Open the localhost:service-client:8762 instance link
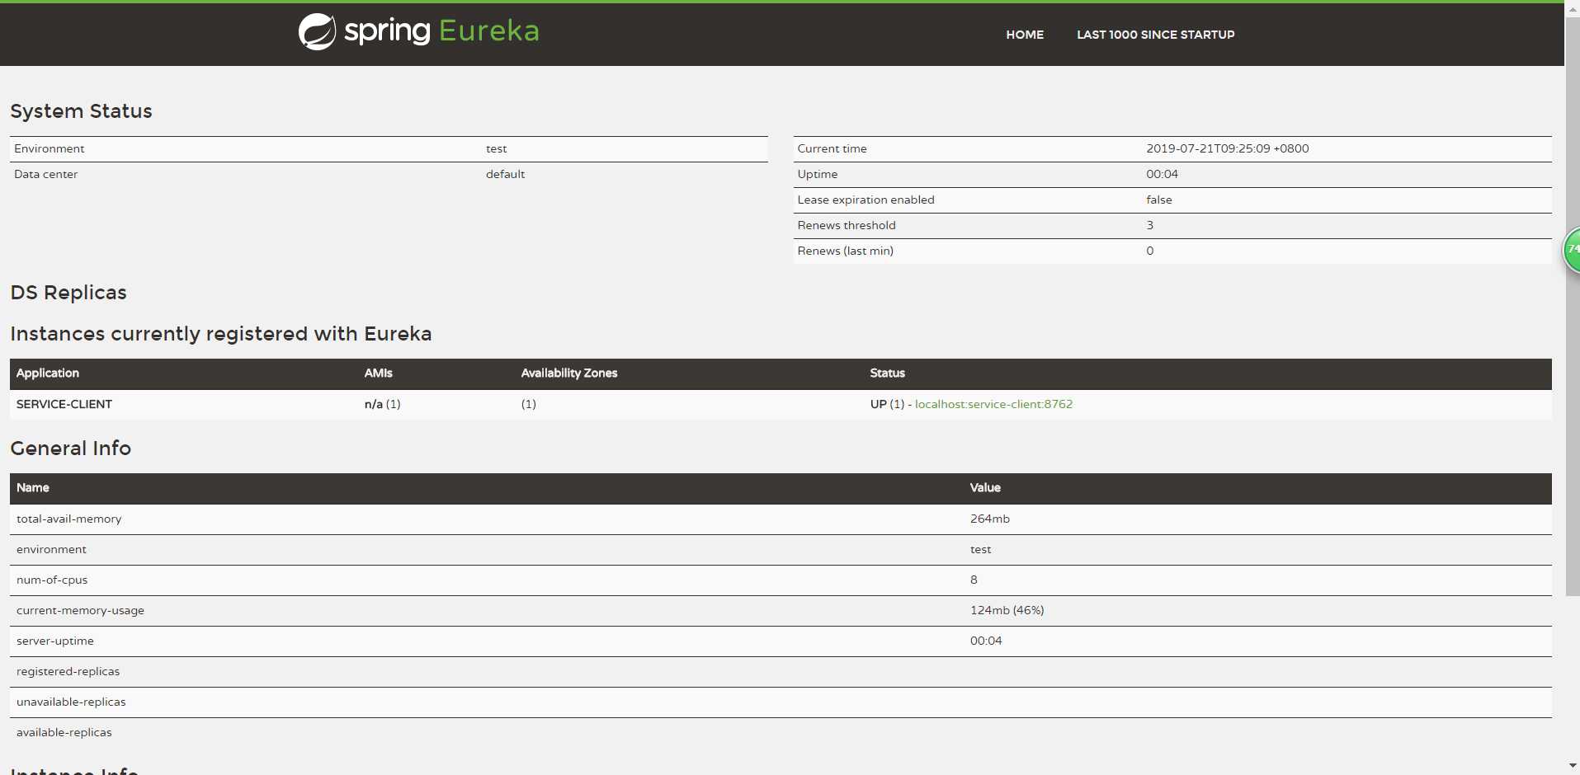Screen dimensions: 1580x775 tap(993, 404)
